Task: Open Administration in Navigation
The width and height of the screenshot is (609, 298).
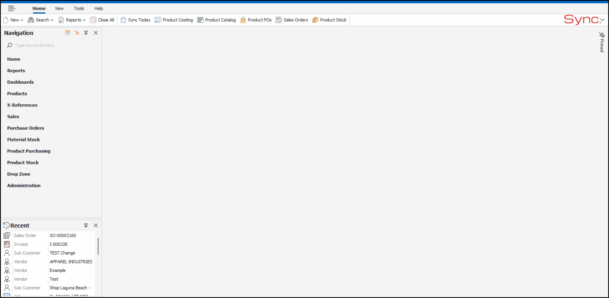Action: click(24, 185)
